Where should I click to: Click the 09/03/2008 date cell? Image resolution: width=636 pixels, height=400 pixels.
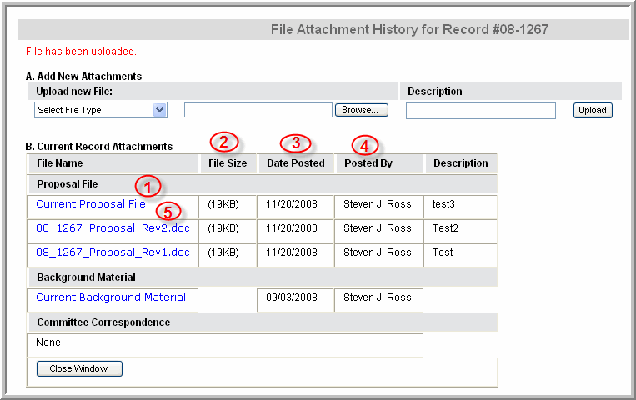pyautogui.click(x=295, y=300)
